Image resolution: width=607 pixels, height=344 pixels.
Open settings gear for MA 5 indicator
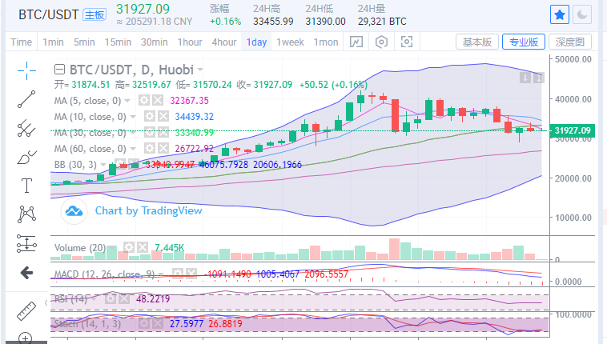click(144, 101)
